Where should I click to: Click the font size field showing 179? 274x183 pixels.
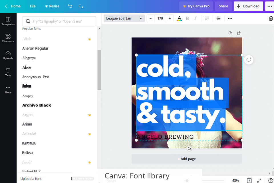tap(160, 18)
